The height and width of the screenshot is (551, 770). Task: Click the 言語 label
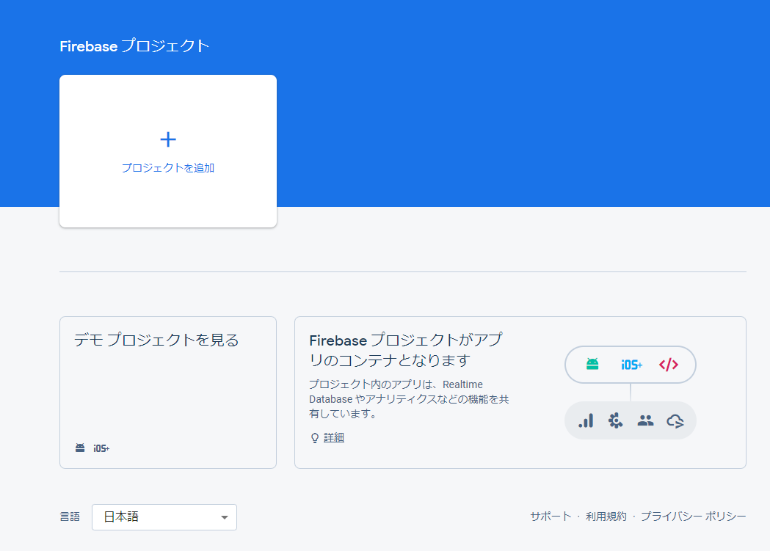70,517
